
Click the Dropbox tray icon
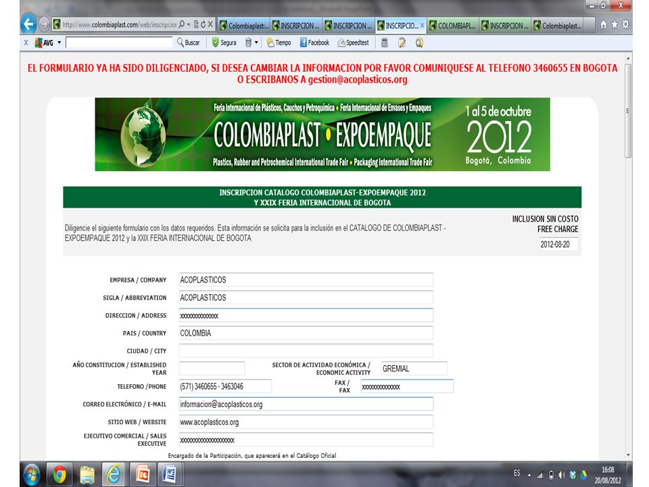click(573, 475)
